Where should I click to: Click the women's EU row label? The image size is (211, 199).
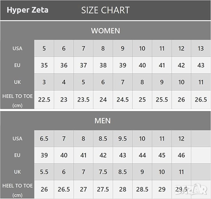[x=17, y=65]
